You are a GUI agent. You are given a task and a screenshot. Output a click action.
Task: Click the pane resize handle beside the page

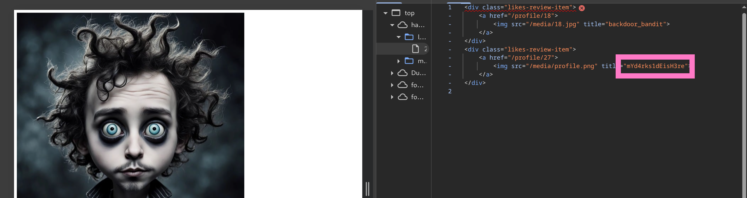368,189
